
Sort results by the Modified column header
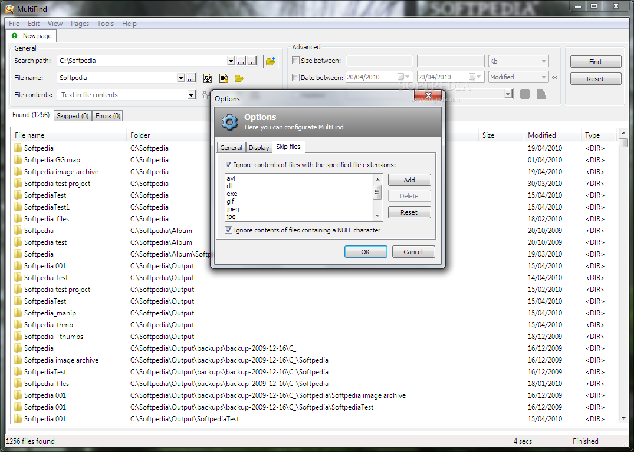[x=553, y=135]
